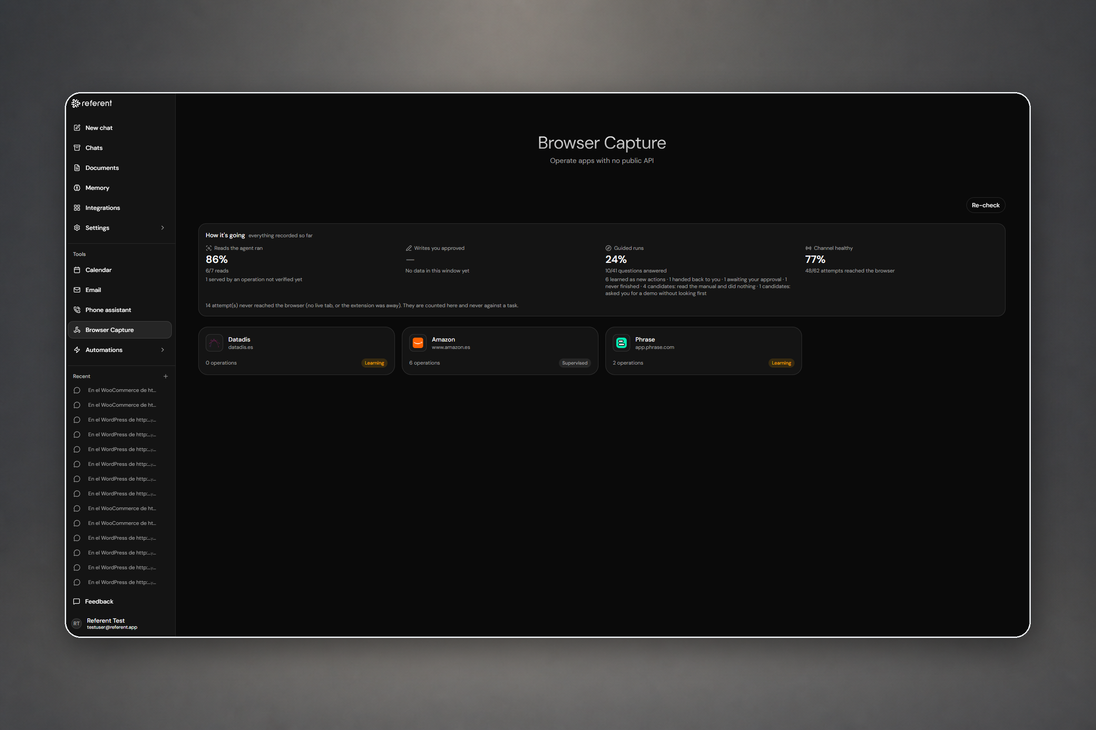Click the plus icon beside Recent
The image size is (1096, 730).
tap(165, 376)
